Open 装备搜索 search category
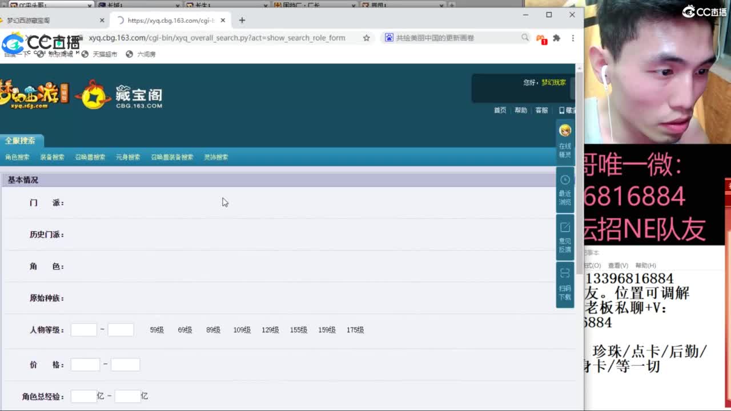731x411 pixels. 52,157
